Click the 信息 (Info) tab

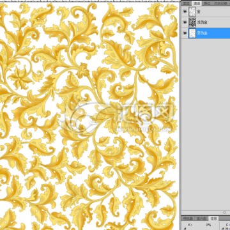pyautogui.click(x=213, y=218)
